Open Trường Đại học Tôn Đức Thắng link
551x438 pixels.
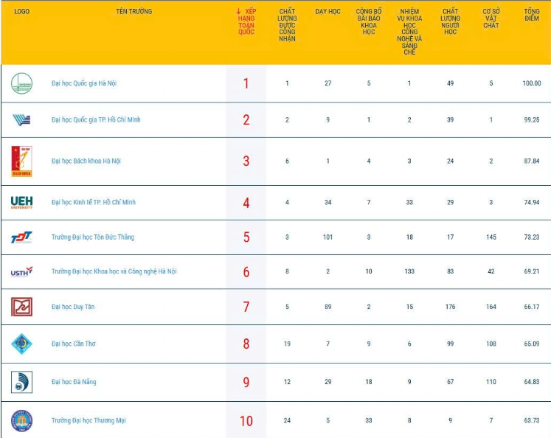[93, 237]
